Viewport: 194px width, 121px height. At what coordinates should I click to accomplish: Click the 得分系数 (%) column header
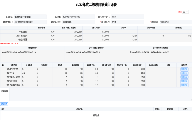107,65
